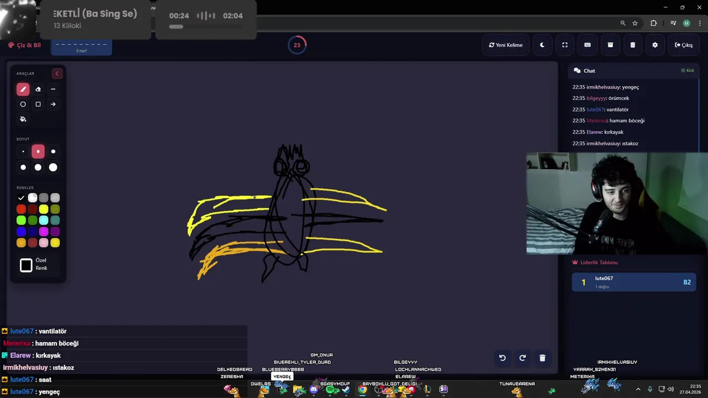Open Chrome from the taskbar
Screen dimensions: 708x398
[x=362, y=389]
